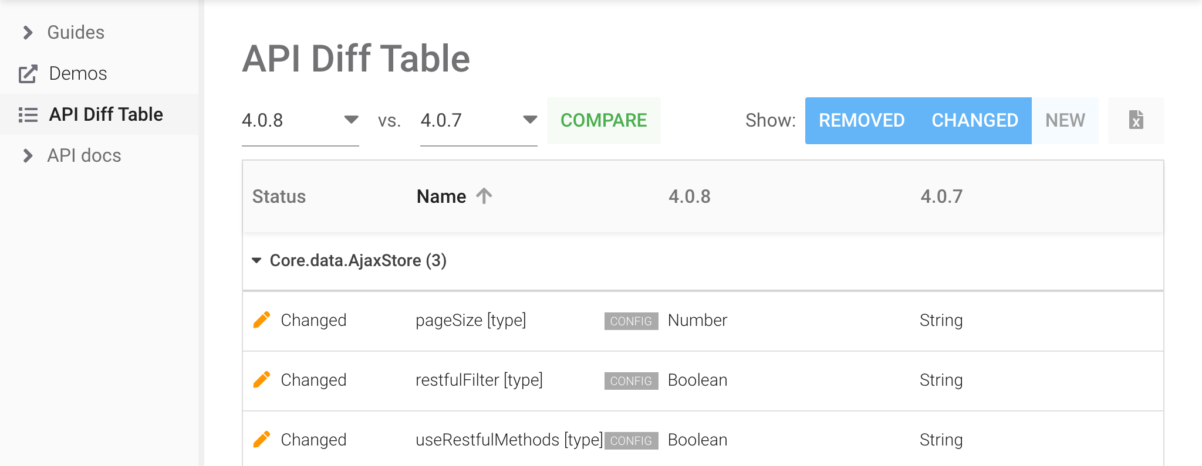Click the API Diff Table list icon

(x=28, y=115)
